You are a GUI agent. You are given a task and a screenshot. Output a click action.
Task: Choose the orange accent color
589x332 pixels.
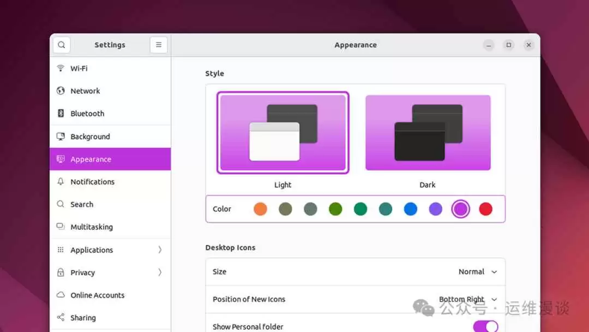(260, 209)
